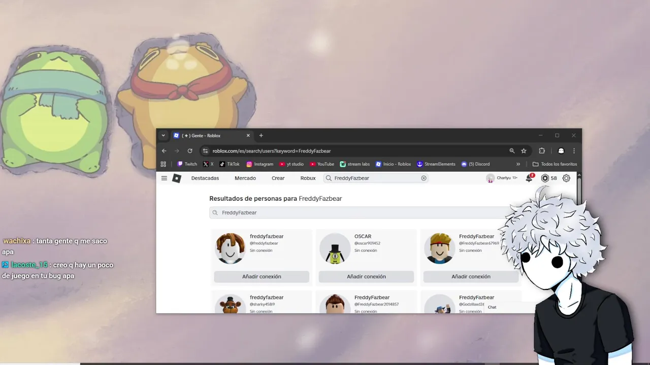Click the @sharky458i9 username
This screenshot has width=650, height=365.
tap(262, 304)
